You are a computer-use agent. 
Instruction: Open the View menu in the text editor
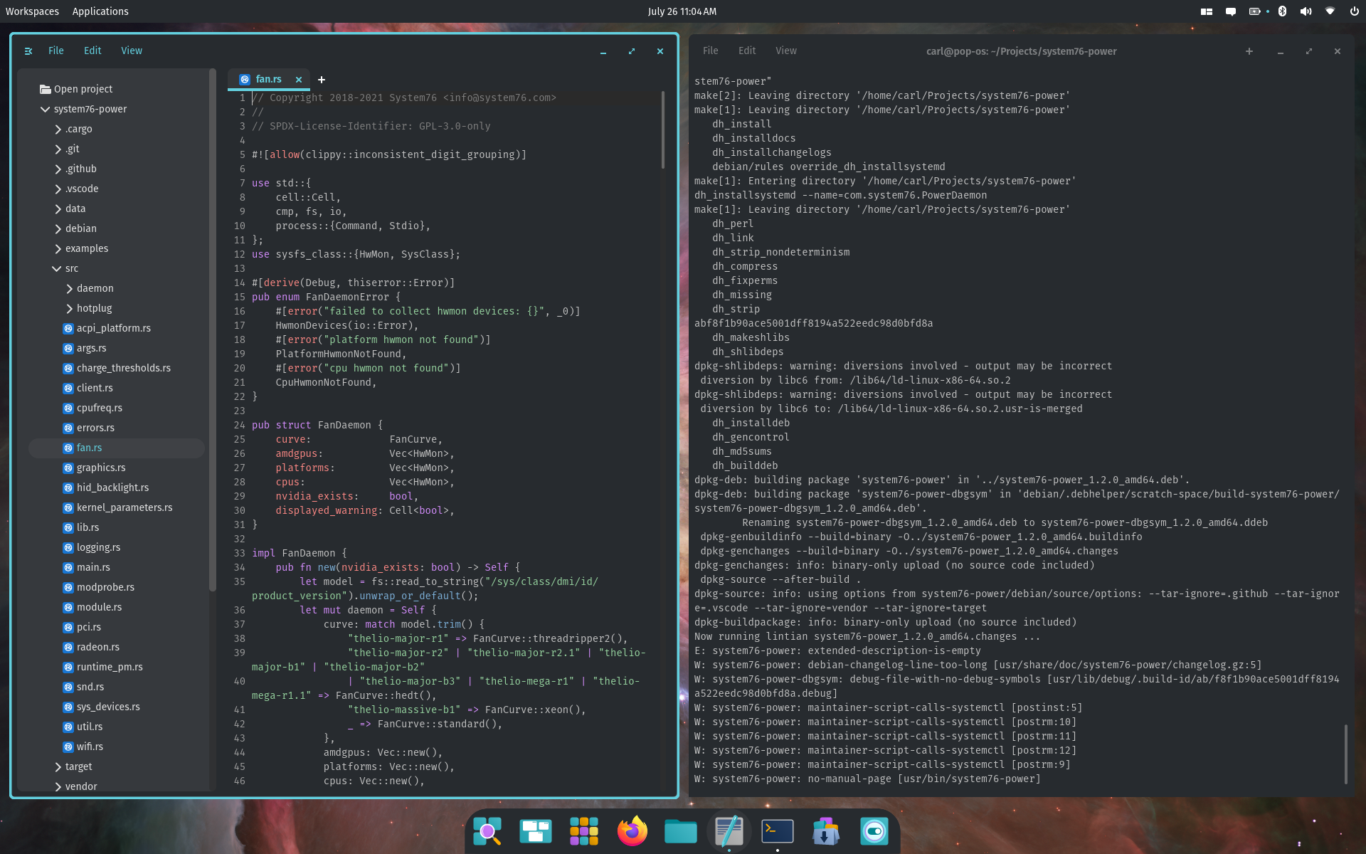click(x=131, y=51)
